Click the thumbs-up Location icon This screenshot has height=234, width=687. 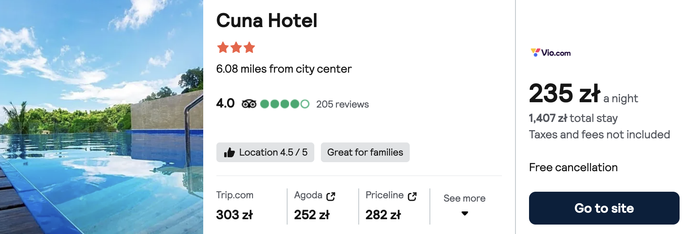(229, 153)
